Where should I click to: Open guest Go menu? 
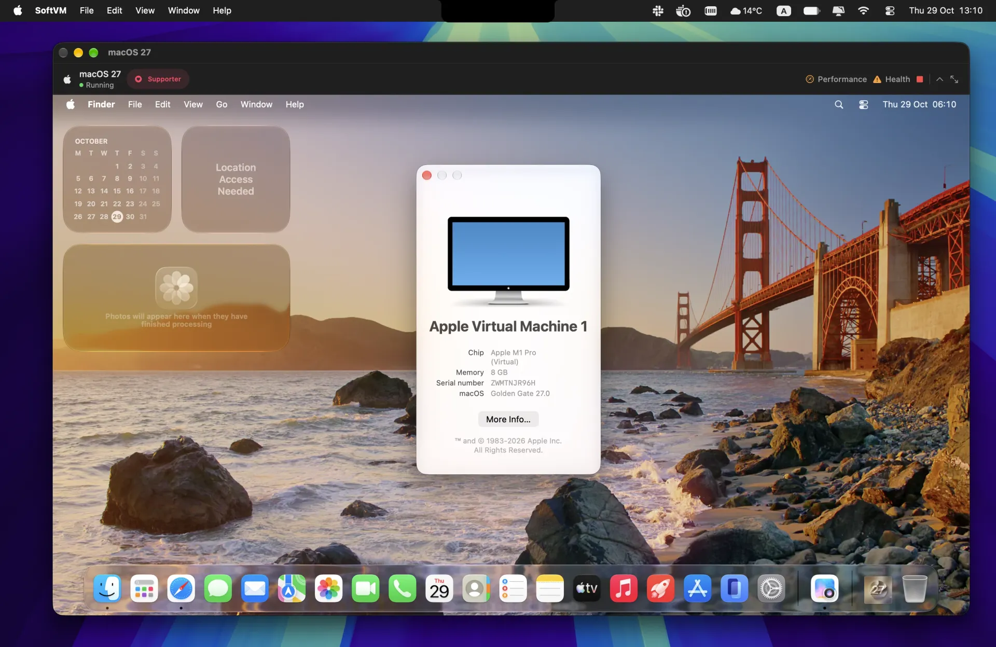pos(222,104)
